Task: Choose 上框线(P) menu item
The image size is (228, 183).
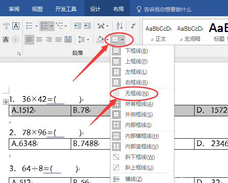Action: pos(143,61)
